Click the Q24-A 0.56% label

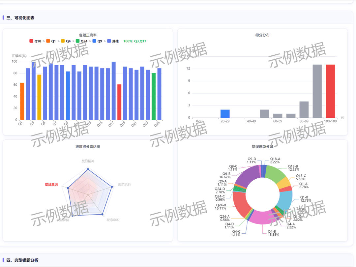pyautogui.click(x=224, y=218)
